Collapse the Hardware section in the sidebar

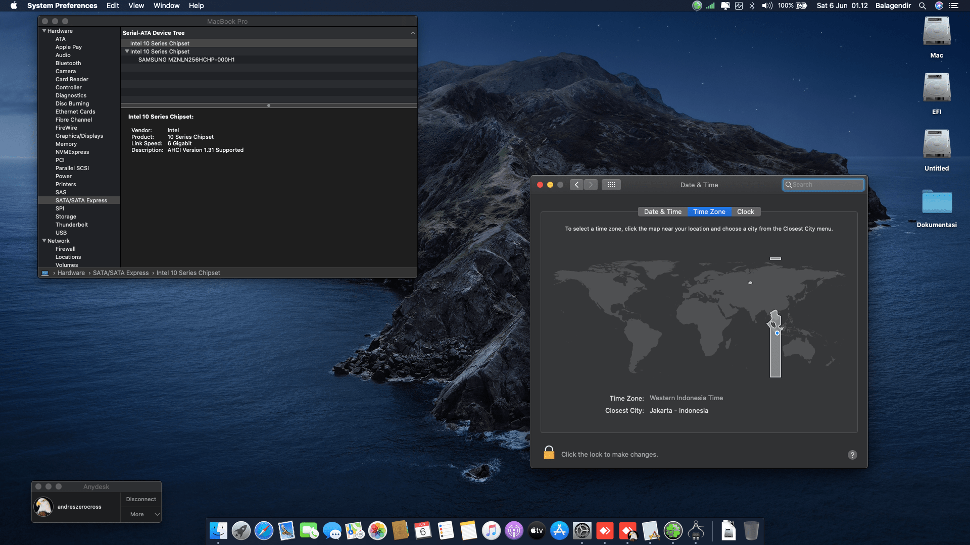coord(44,31)
